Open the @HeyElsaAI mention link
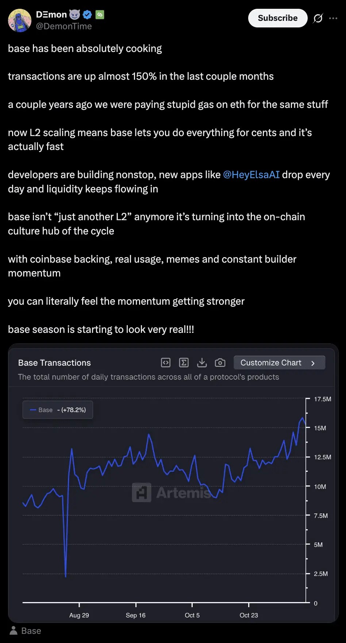The width and height of the screenshot is (346, 643). click(x=251, y=175)
